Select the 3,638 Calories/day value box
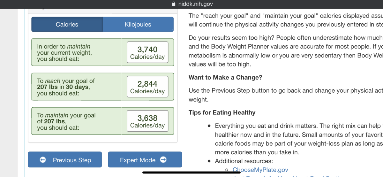This screenshot has width=383, height=177. pos(147,121)
